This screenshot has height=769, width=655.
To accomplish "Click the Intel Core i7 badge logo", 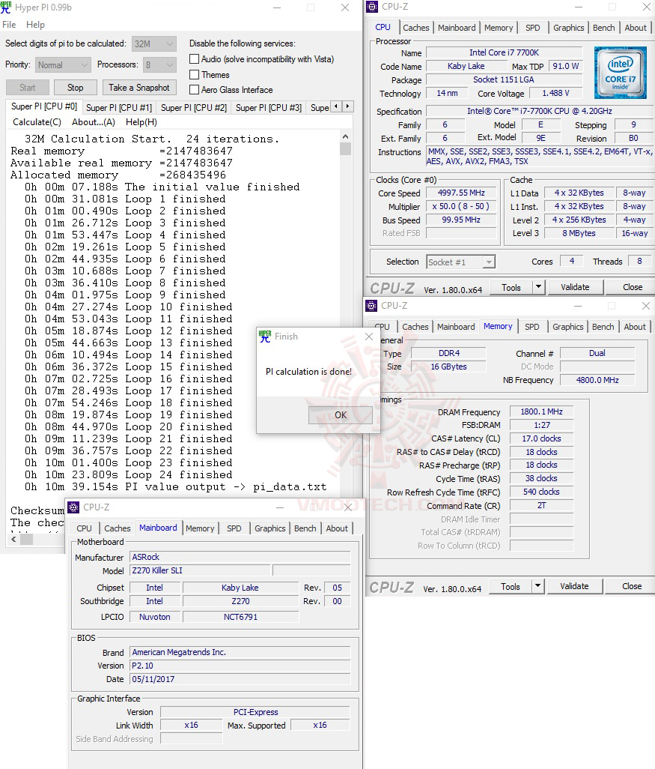I will 619,72.
